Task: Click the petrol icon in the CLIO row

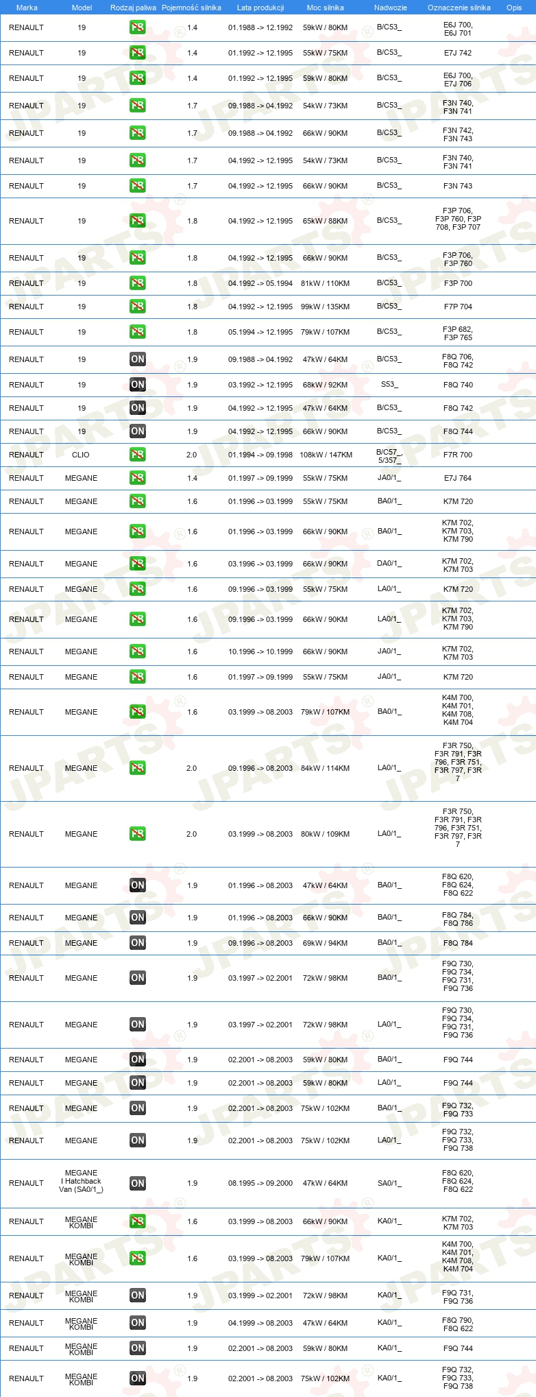Action: pos(138,455)
